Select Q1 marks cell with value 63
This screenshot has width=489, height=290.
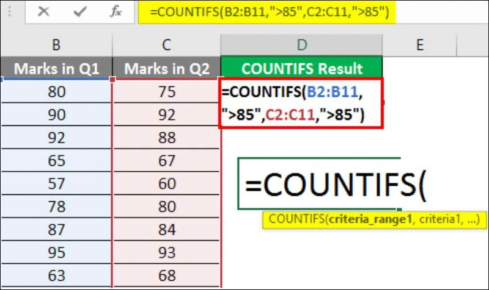[x=56, y=275]
